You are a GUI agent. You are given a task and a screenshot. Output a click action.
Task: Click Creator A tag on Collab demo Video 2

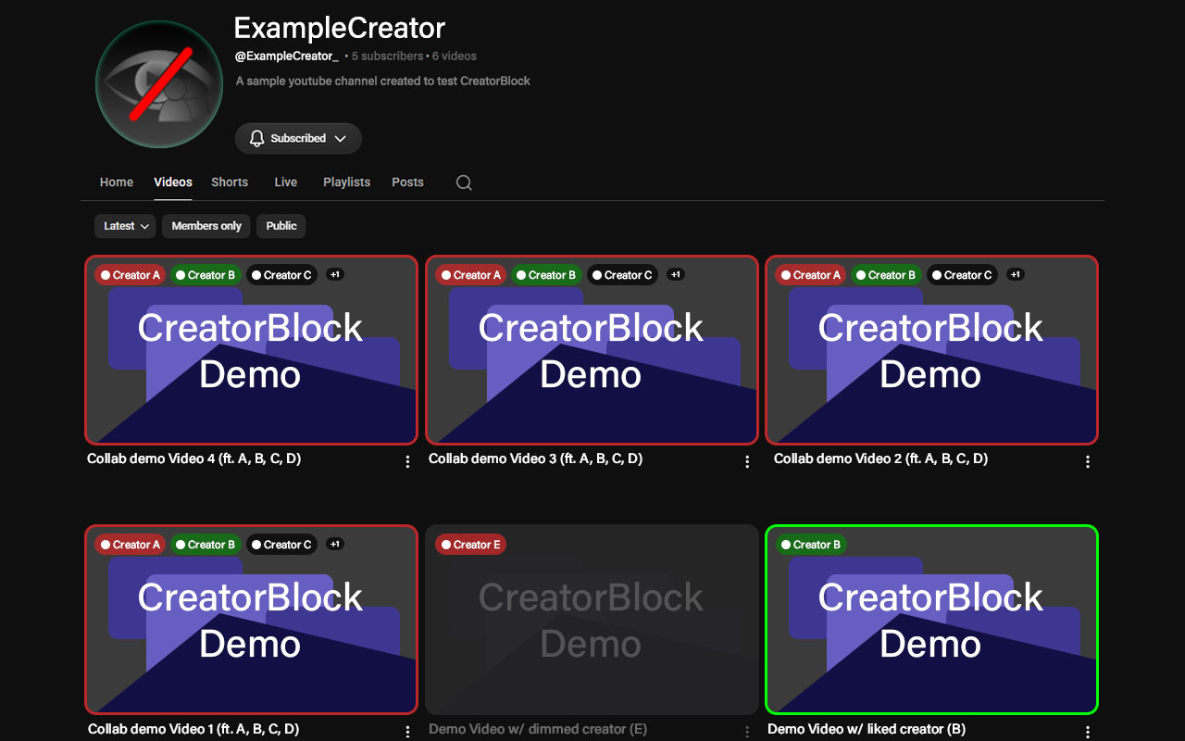(811, 275)
